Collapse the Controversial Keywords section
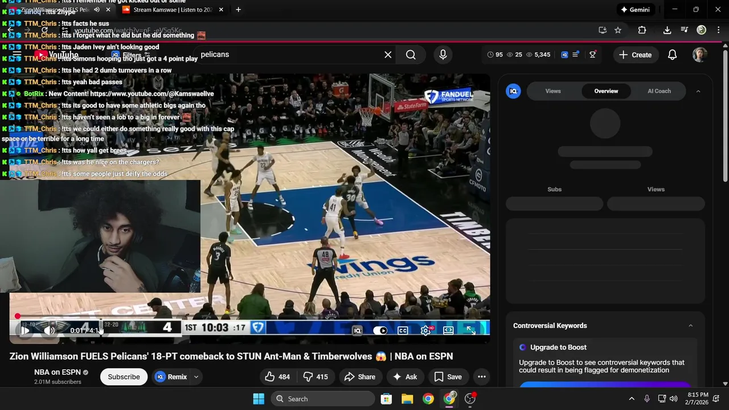The height and width of the screenshot is (410, 729). click(x=691, y=326)
